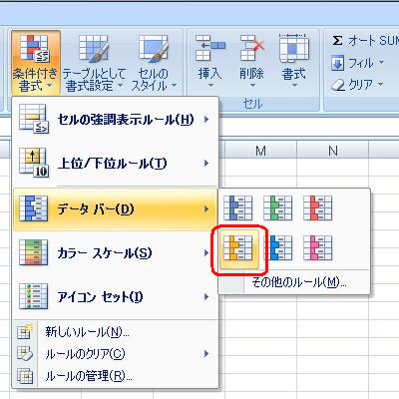Viewport: 399px width, 399px height.
Task: Select the purple data bar style
Action: click(x=318, y=248)
